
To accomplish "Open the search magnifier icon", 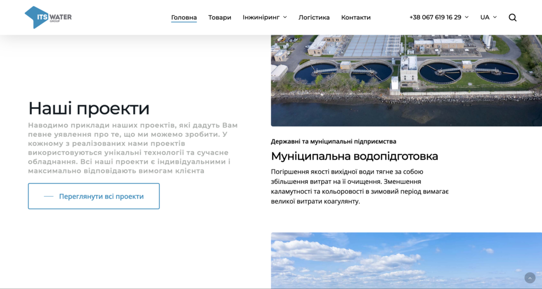I will 512,17.
